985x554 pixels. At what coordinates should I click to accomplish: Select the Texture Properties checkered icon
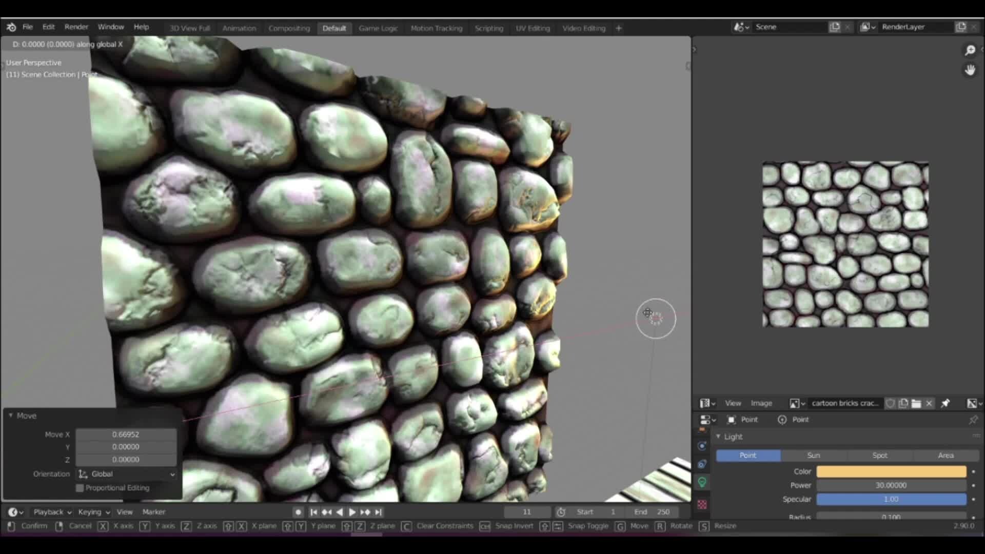click(702, 505)
